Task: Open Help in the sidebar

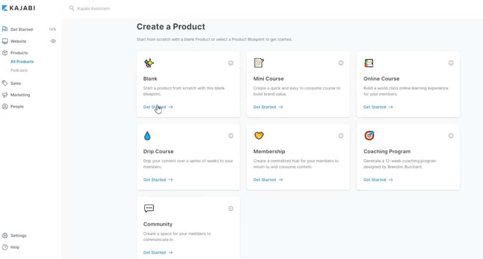Action: click(x=15, y=247)
